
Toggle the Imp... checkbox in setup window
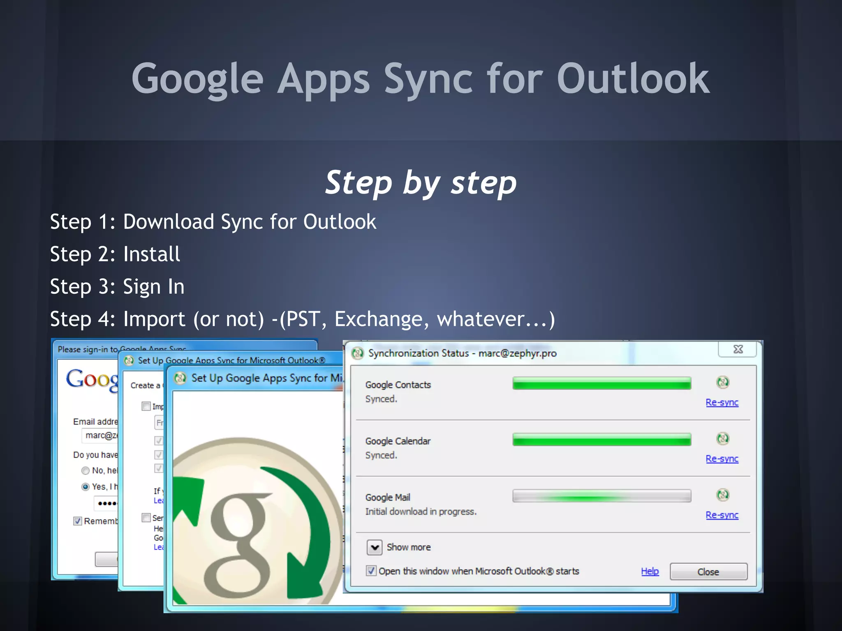click(x=146, y=406)
